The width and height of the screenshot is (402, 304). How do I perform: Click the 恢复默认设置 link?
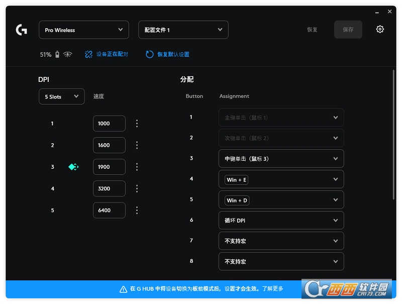point(173,54)
